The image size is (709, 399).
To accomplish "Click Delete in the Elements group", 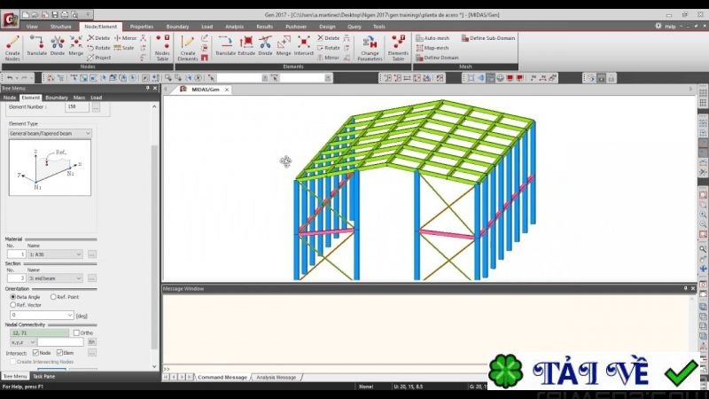I will pyautogui.click(x=328, y=38).
